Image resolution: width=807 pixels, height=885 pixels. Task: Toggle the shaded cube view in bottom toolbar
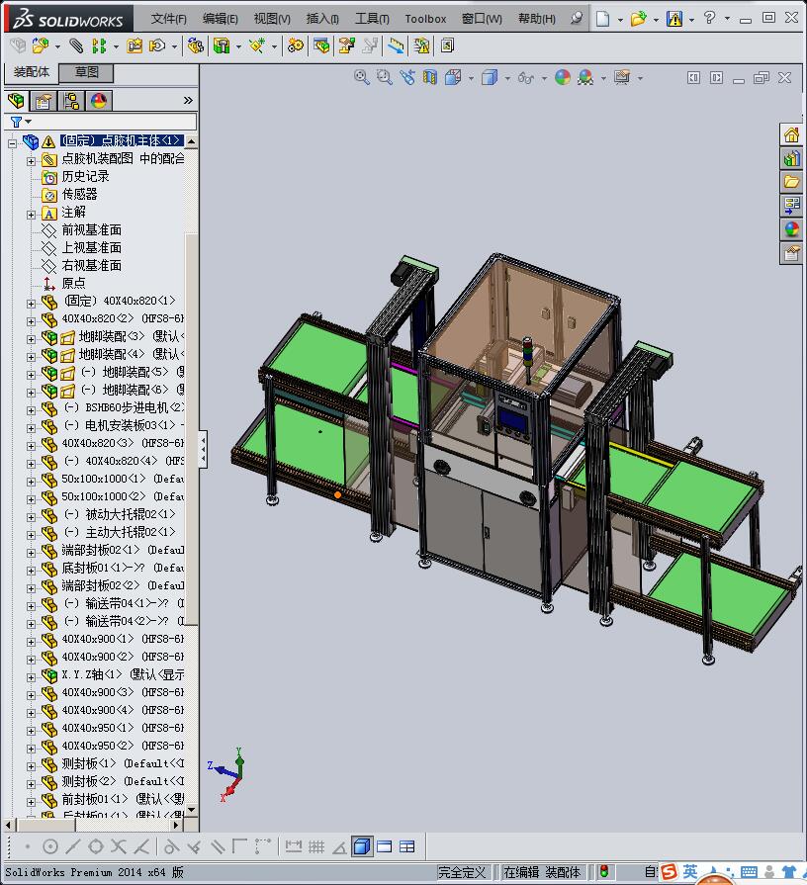point(362,846)
